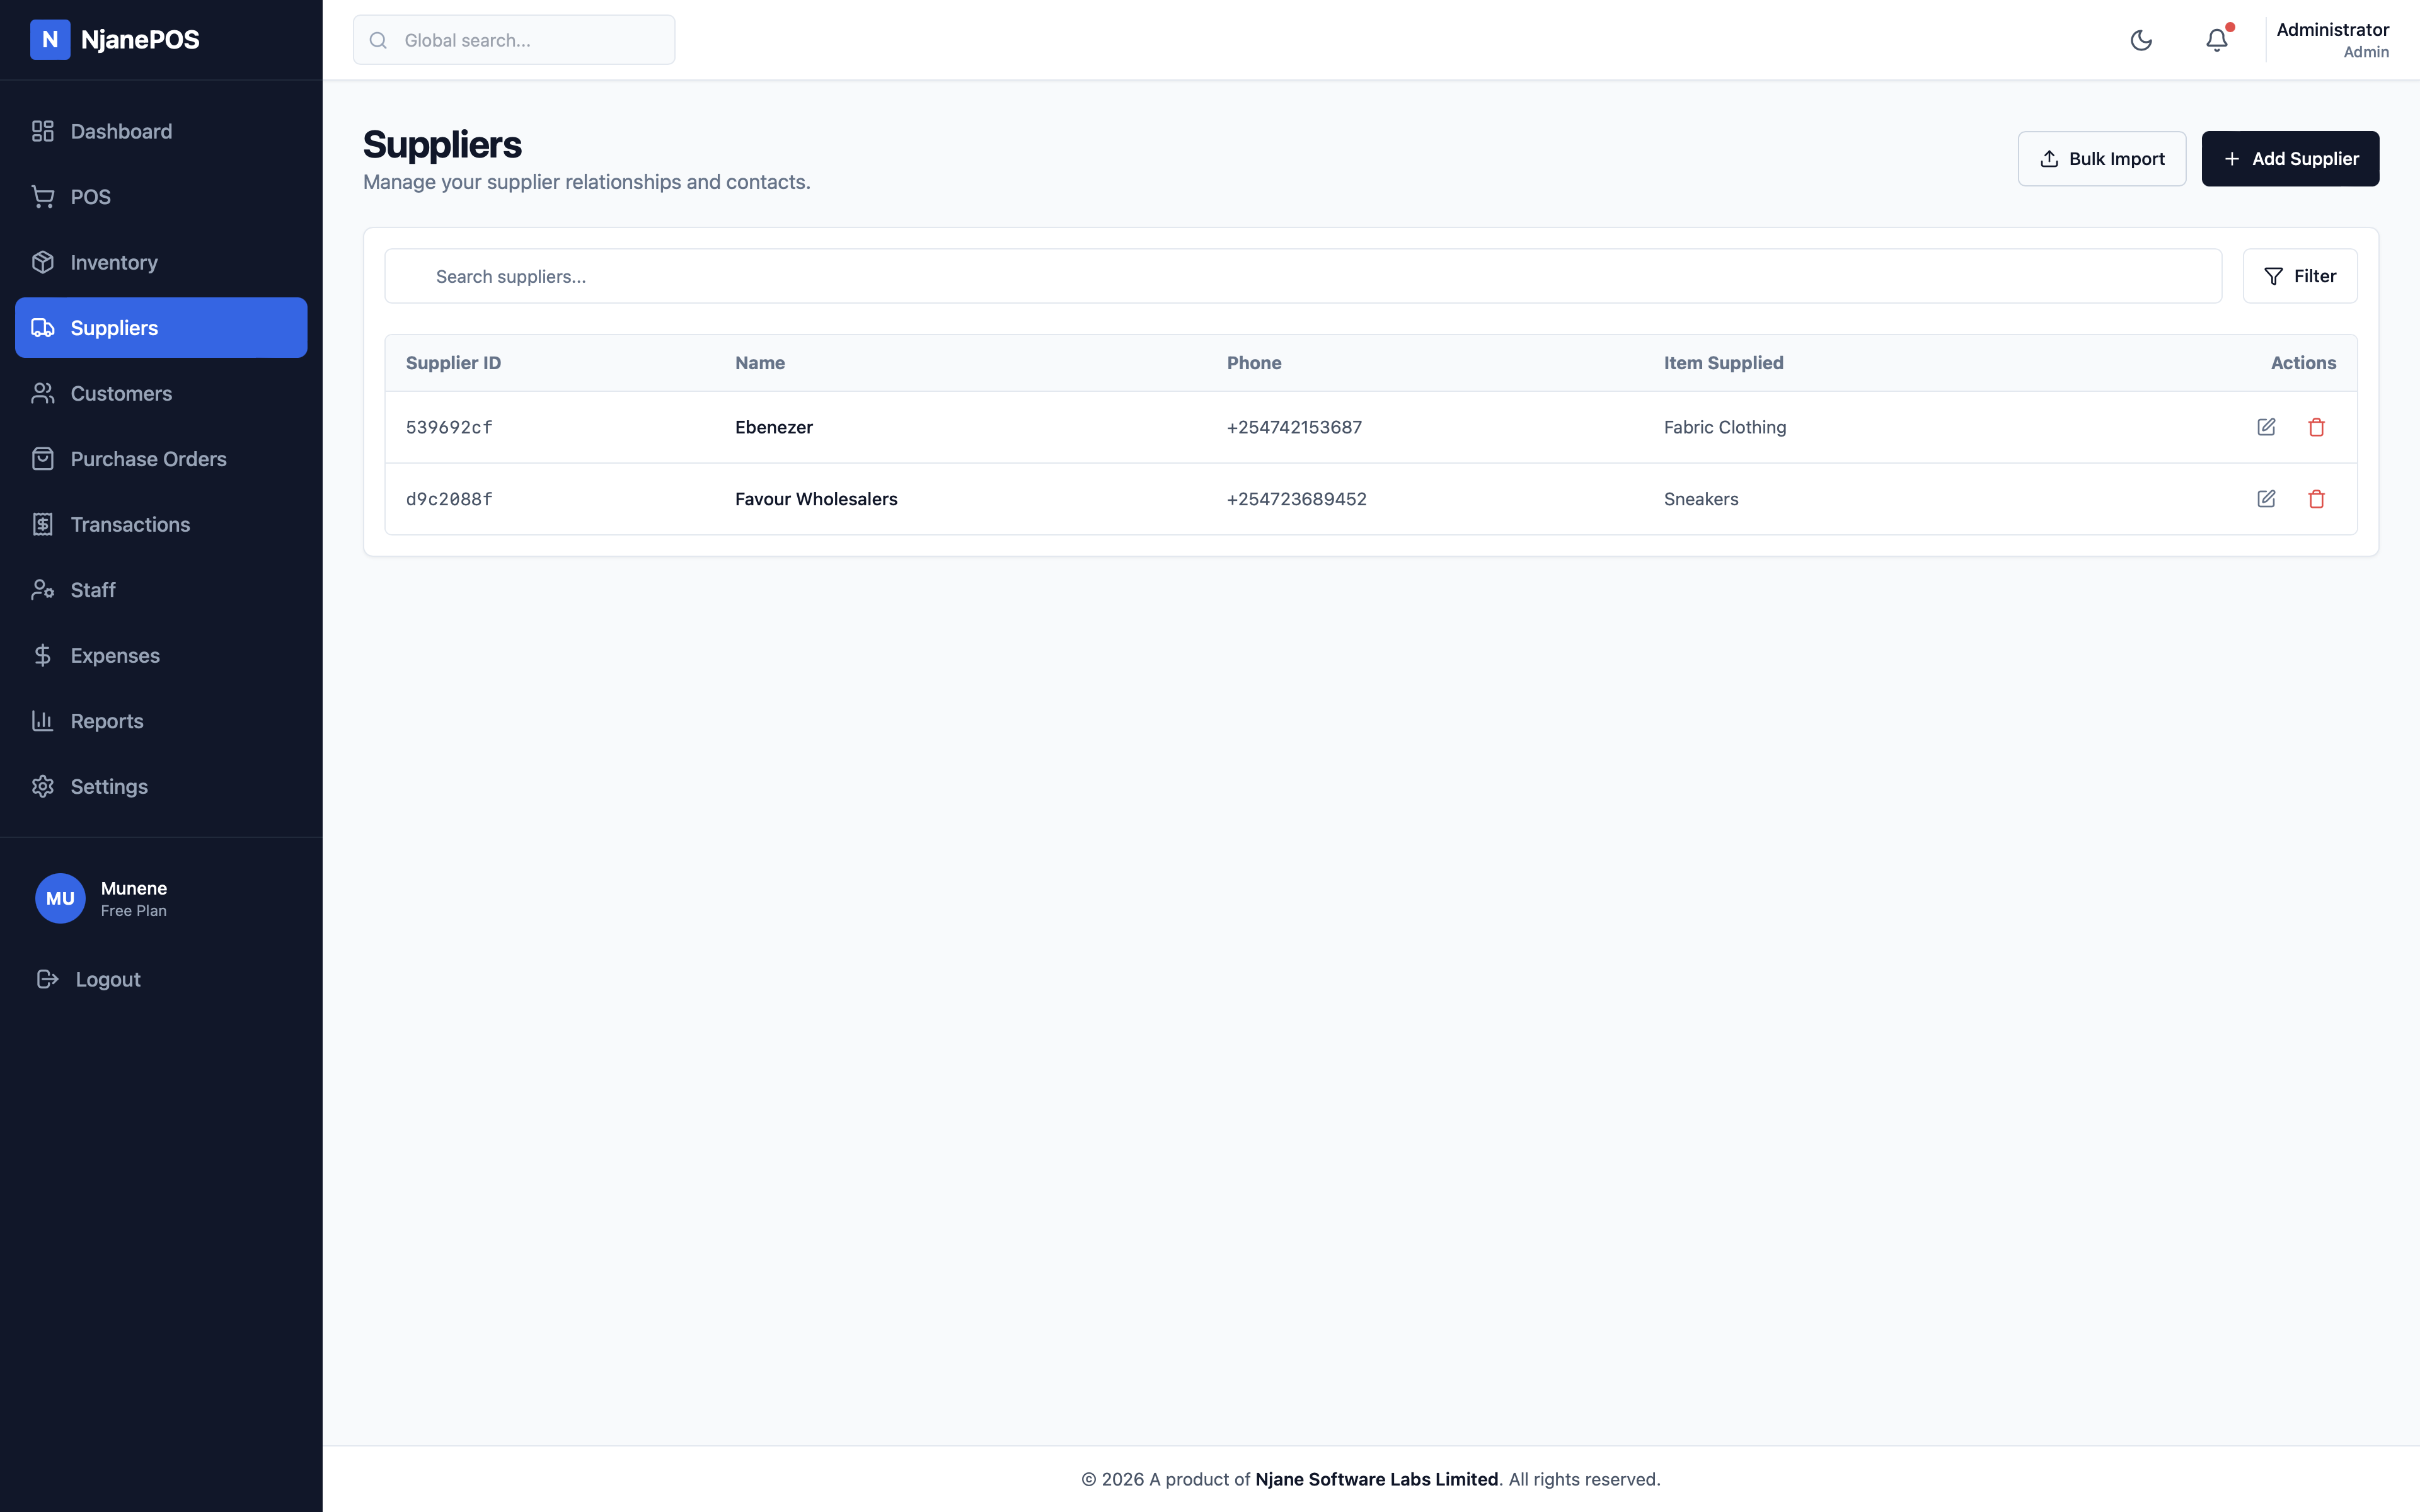Viewport: 2420px width, 1512px height.
Task: Click the MU avatar for Munene
Action: (x=60, y=898)
